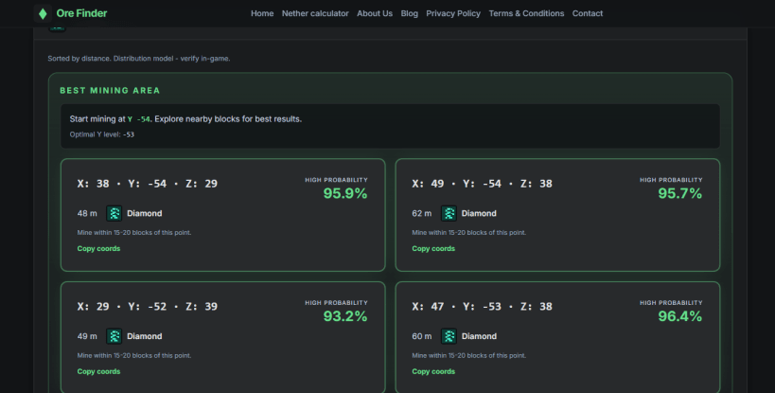Copy coords for X: 29 Y: -52 Z: 39
775x393 pixels.
pos(98,371)
